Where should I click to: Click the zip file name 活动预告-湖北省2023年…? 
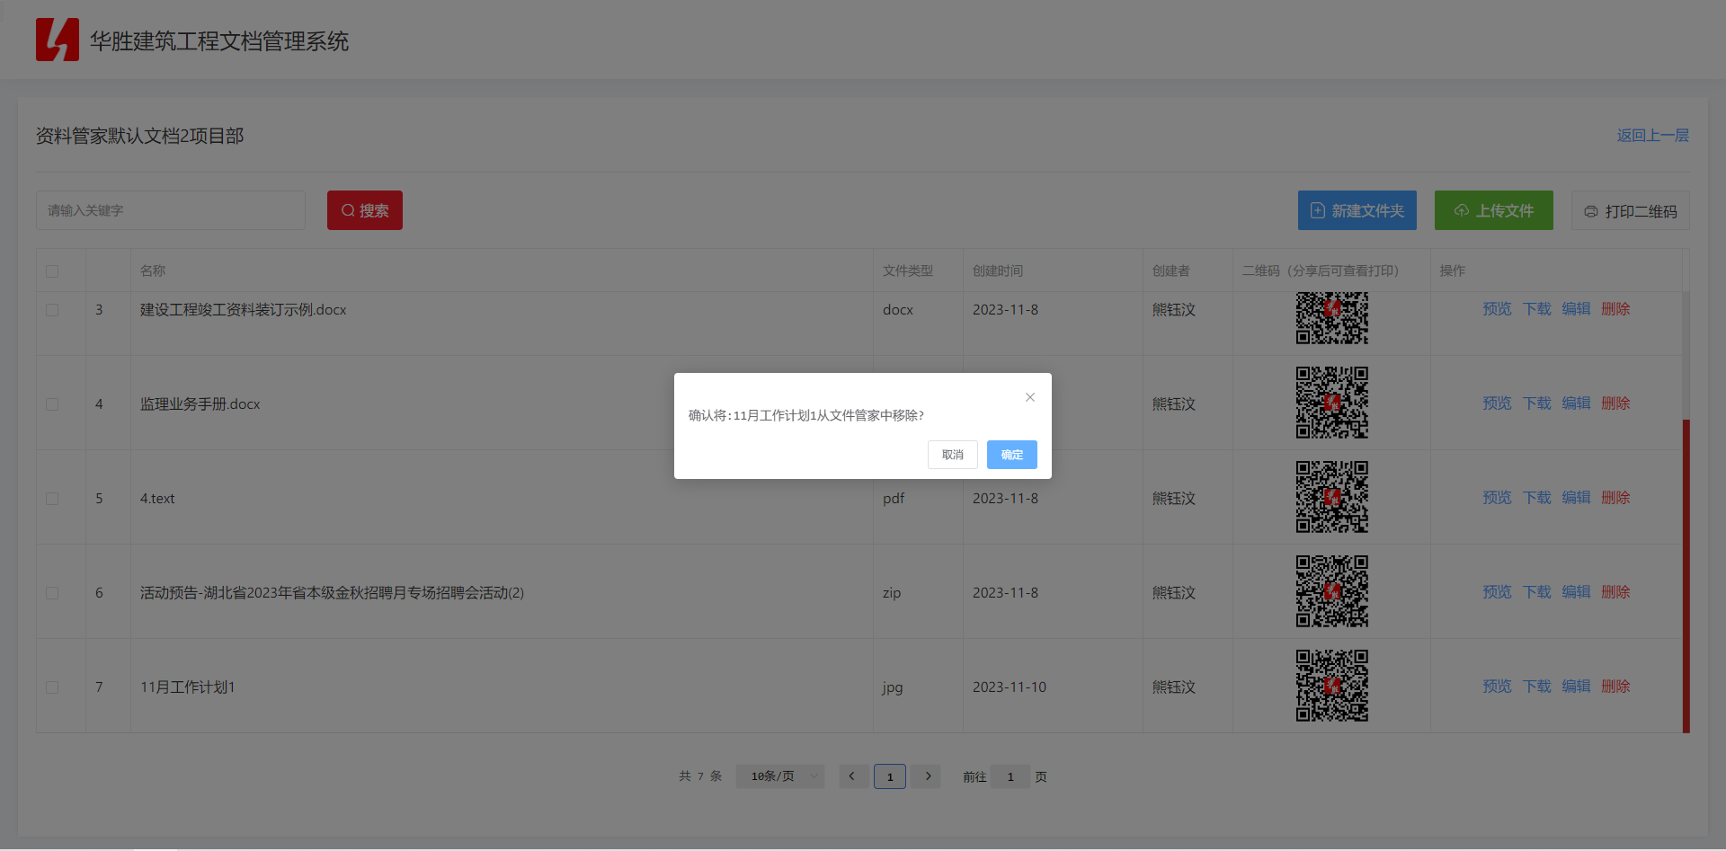coord(333,593)
